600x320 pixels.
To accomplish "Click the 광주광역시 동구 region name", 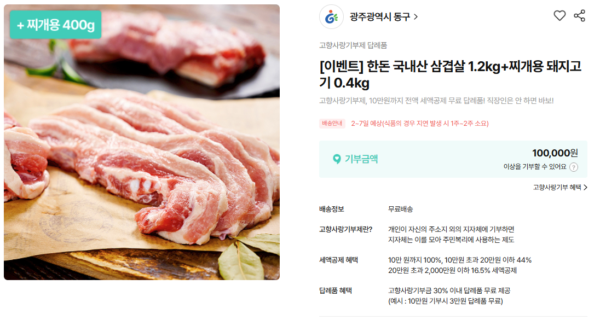I will [379, 17].
